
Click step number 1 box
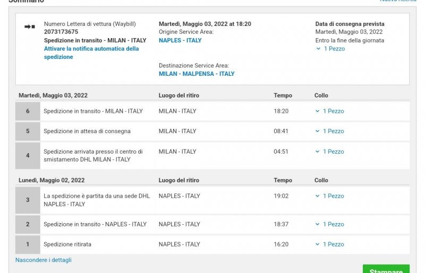coord(28,244)
